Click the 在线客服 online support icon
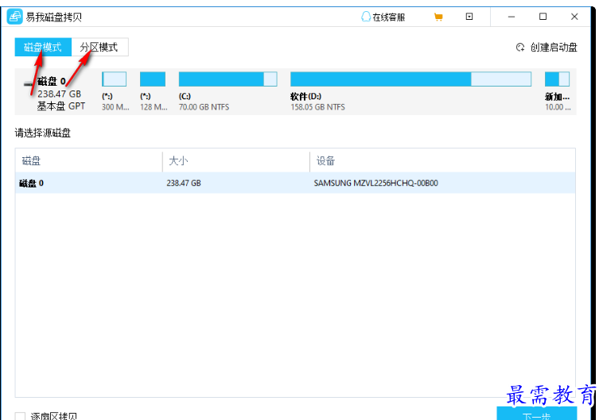Viewport: 603px width, 420px height. coord(366,17)
